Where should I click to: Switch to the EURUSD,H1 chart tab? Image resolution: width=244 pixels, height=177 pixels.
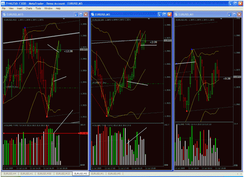(27, 173)
